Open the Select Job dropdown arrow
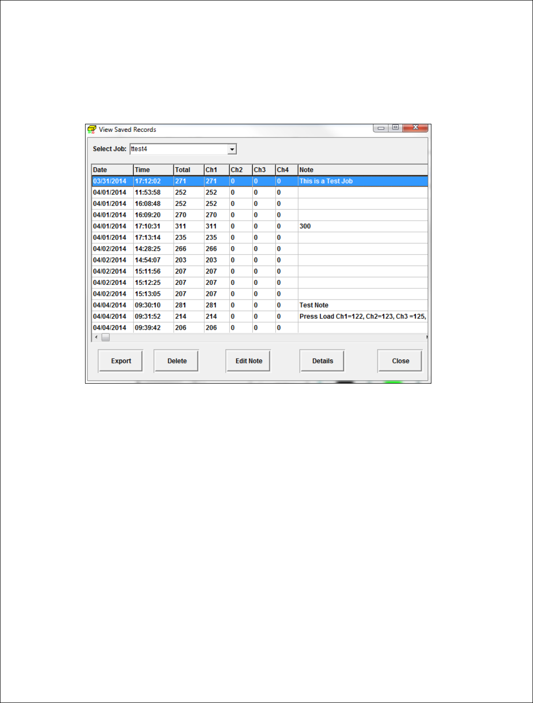Viewport: 533px width, 703px height. tap(232, 149)
